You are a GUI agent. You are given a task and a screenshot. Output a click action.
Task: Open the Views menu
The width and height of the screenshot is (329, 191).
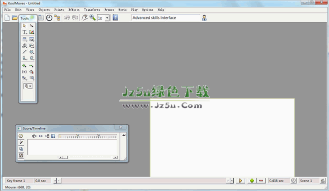tap(30, 10)
